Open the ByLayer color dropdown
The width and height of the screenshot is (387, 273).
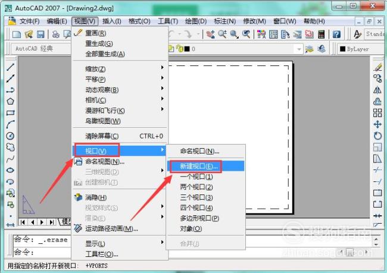point(361,49)
